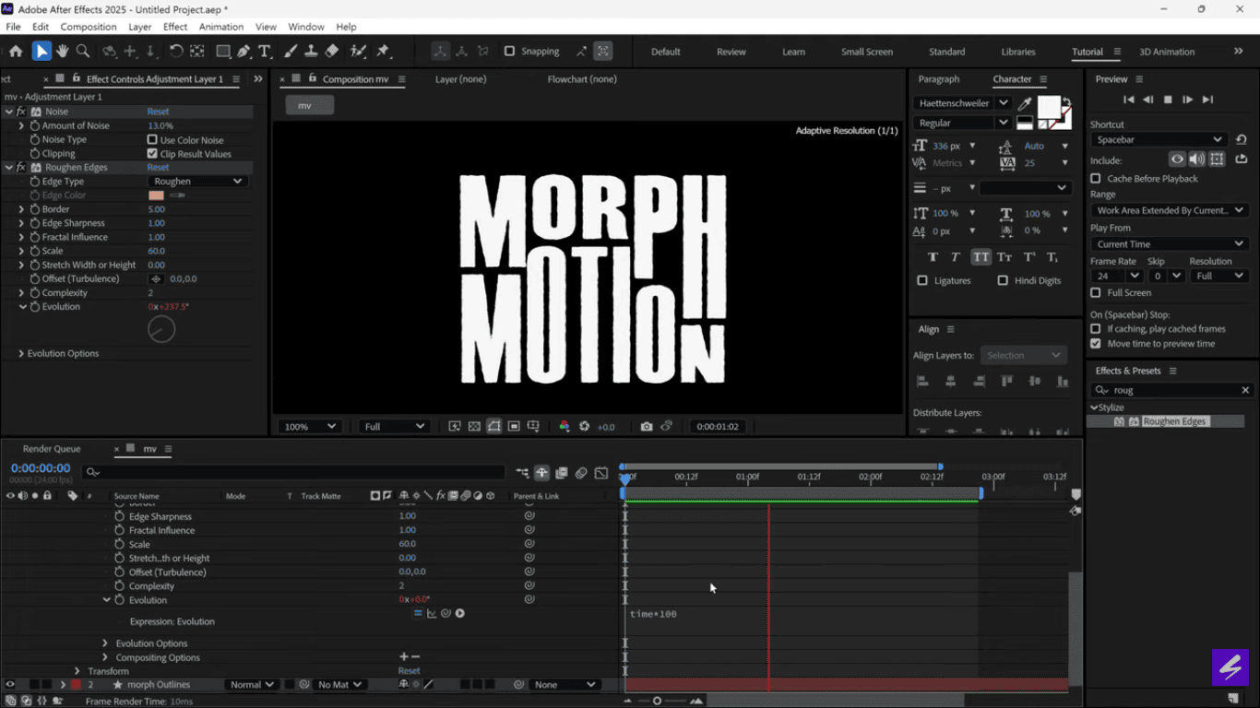Take snapshot with camera icon
This screenshot has width=1260, height=708.
point(647,427)
